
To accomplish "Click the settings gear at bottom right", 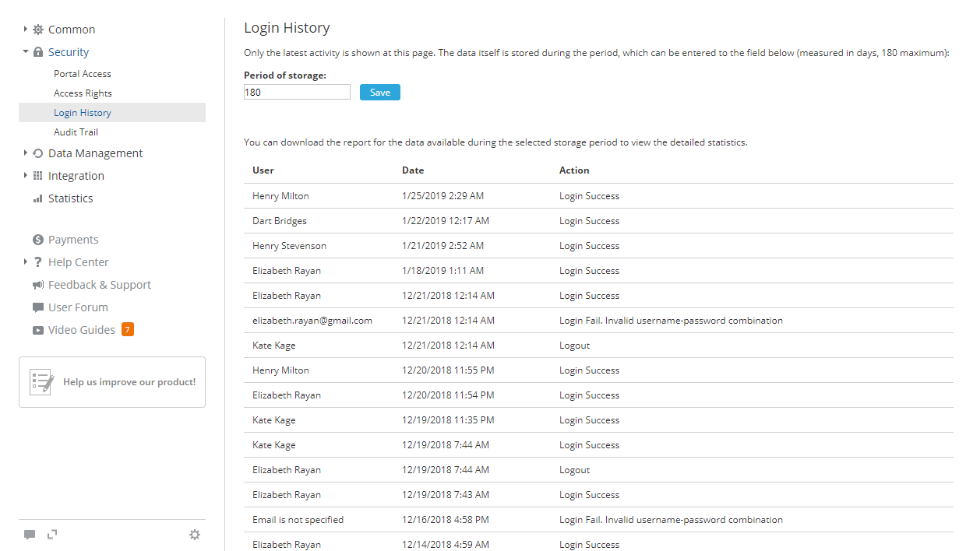I will (x=195, y=535).
